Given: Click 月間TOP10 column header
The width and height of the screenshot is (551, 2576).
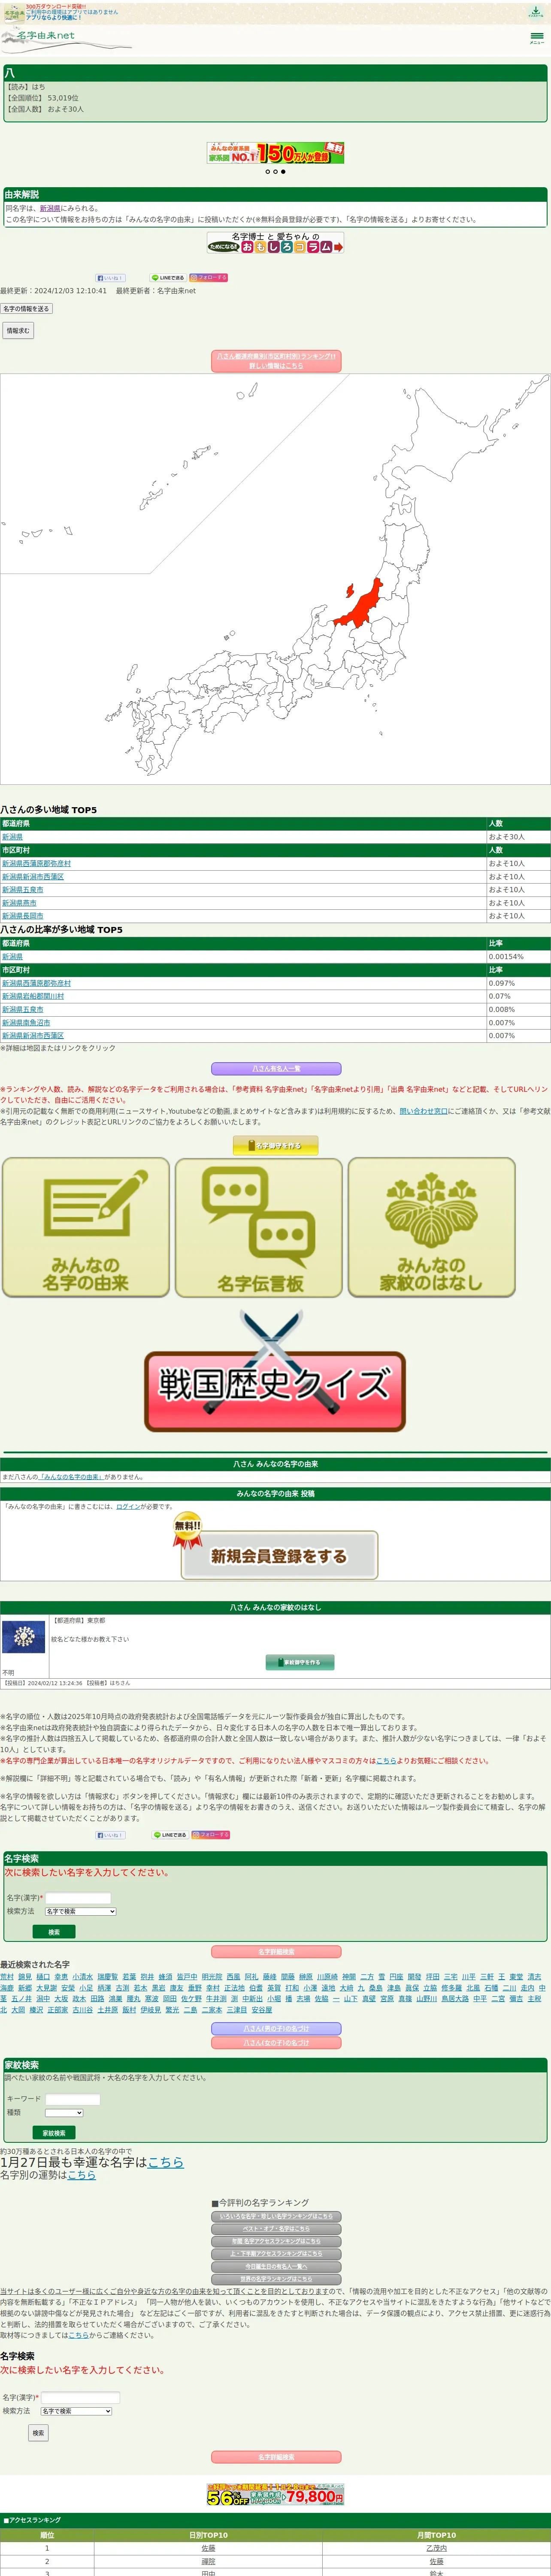Looking at the screenshot, I should [x=436, y=2535].
